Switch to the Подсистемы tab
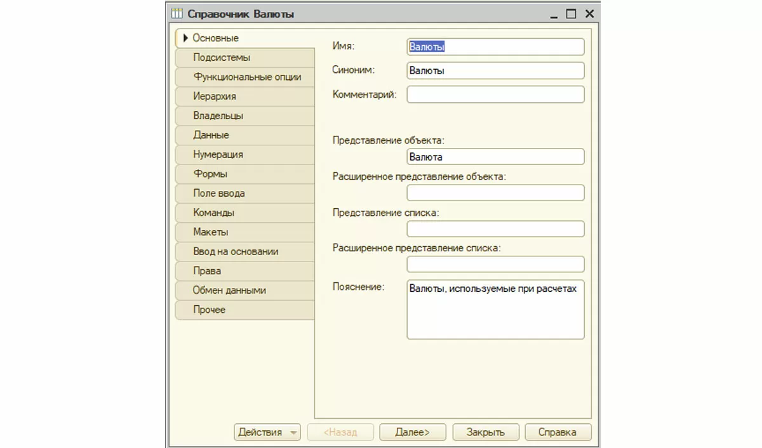 pos(222,58)
